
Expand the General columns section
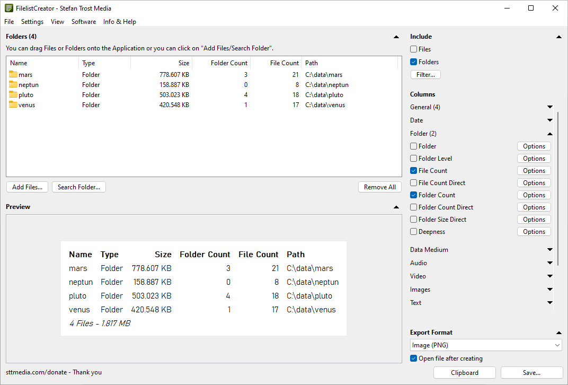[549, 107]
